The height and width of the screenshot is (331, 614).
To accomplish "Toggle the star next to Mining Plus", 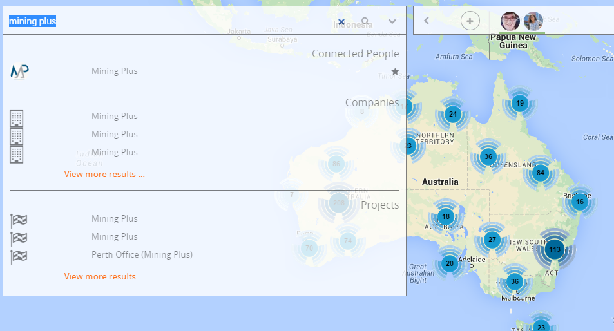I will coord(395,71).
